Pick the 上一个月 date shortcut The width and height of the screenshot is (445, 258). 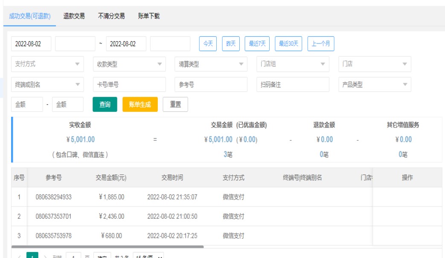click(321, 43)
